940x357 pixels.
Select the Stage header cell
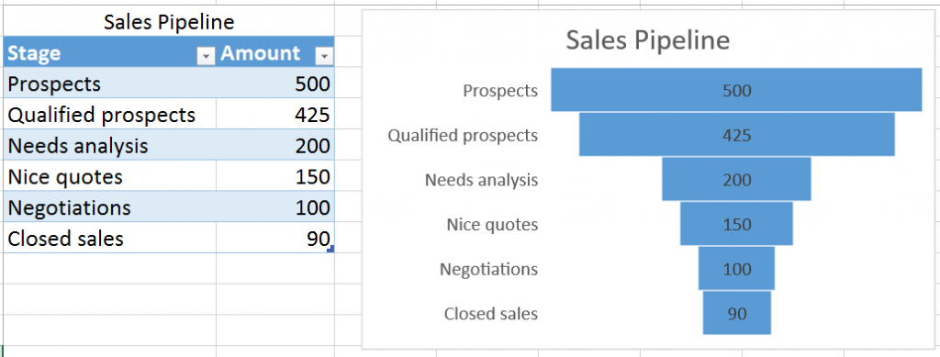click(x=110, y=52)
